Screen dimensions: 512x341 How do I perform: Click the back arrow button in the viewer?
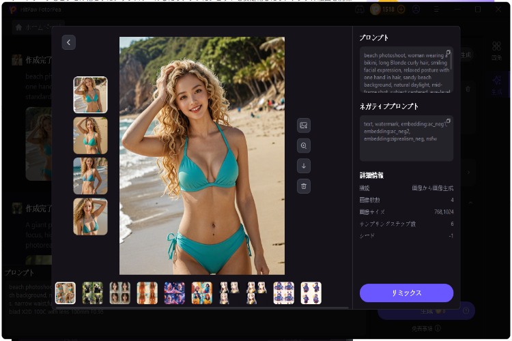[68, 42]
